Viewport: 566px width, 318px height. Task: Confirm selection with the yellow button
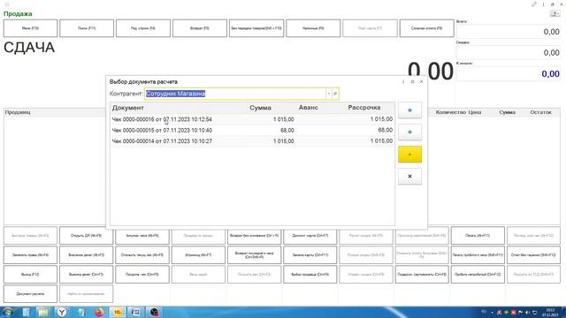[409, 155]
